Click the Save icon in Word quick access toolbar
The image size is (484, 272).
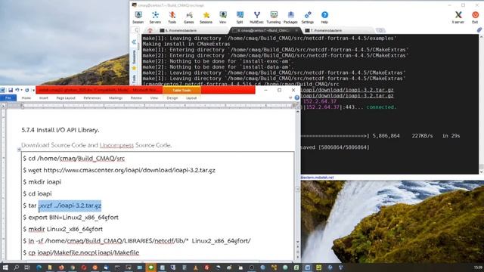(x=11, y=90)
